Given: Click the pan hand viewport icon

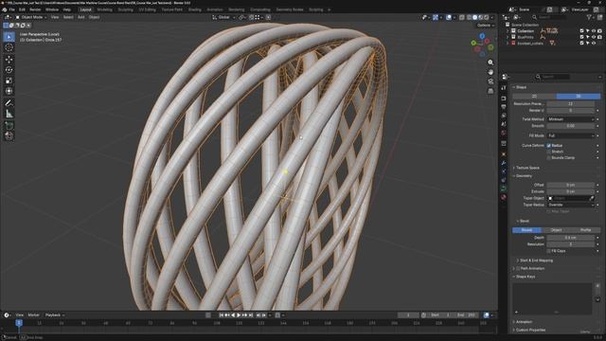Looking at the screenshot, I should pyautogui.click(x=490, y=72).
